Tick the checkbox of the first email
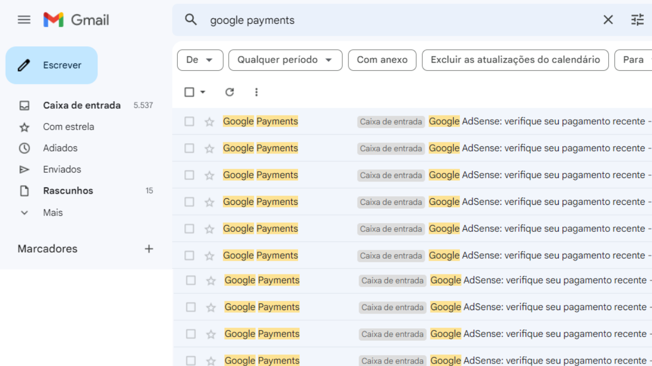Image resolution: width=652 pixels, height=366 pixels. click(189, 121)
